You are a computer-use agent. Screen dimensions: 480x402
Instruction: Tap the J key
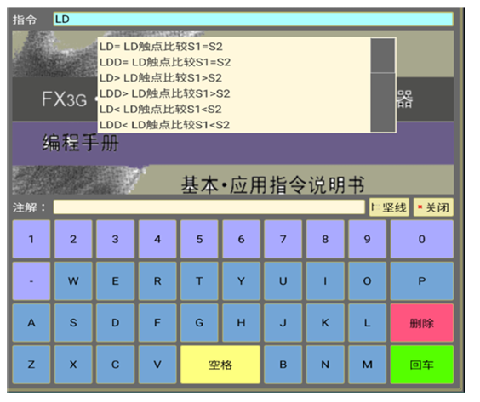point(283,323)
